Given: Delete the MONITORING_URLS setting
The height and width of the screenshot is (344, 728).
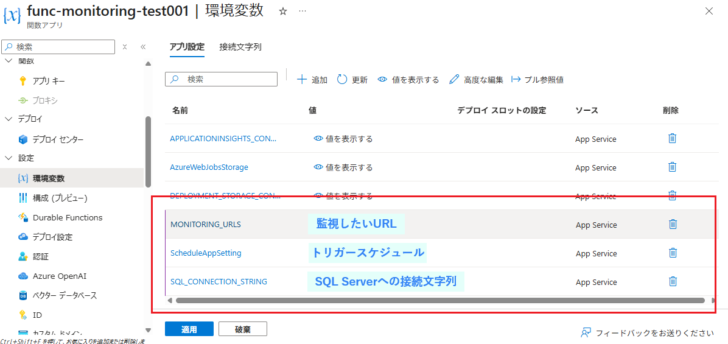Looking at the screenshot, I should point(672,224).
